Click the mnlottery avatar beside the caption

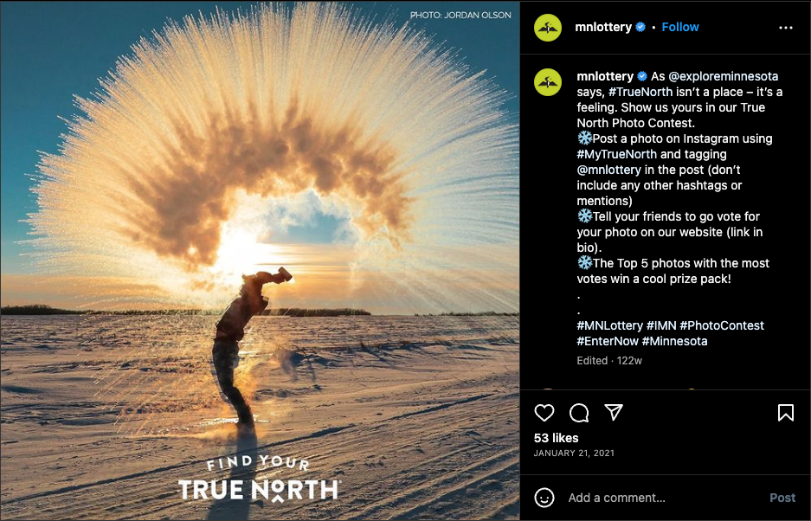click(x=548, y=82)
